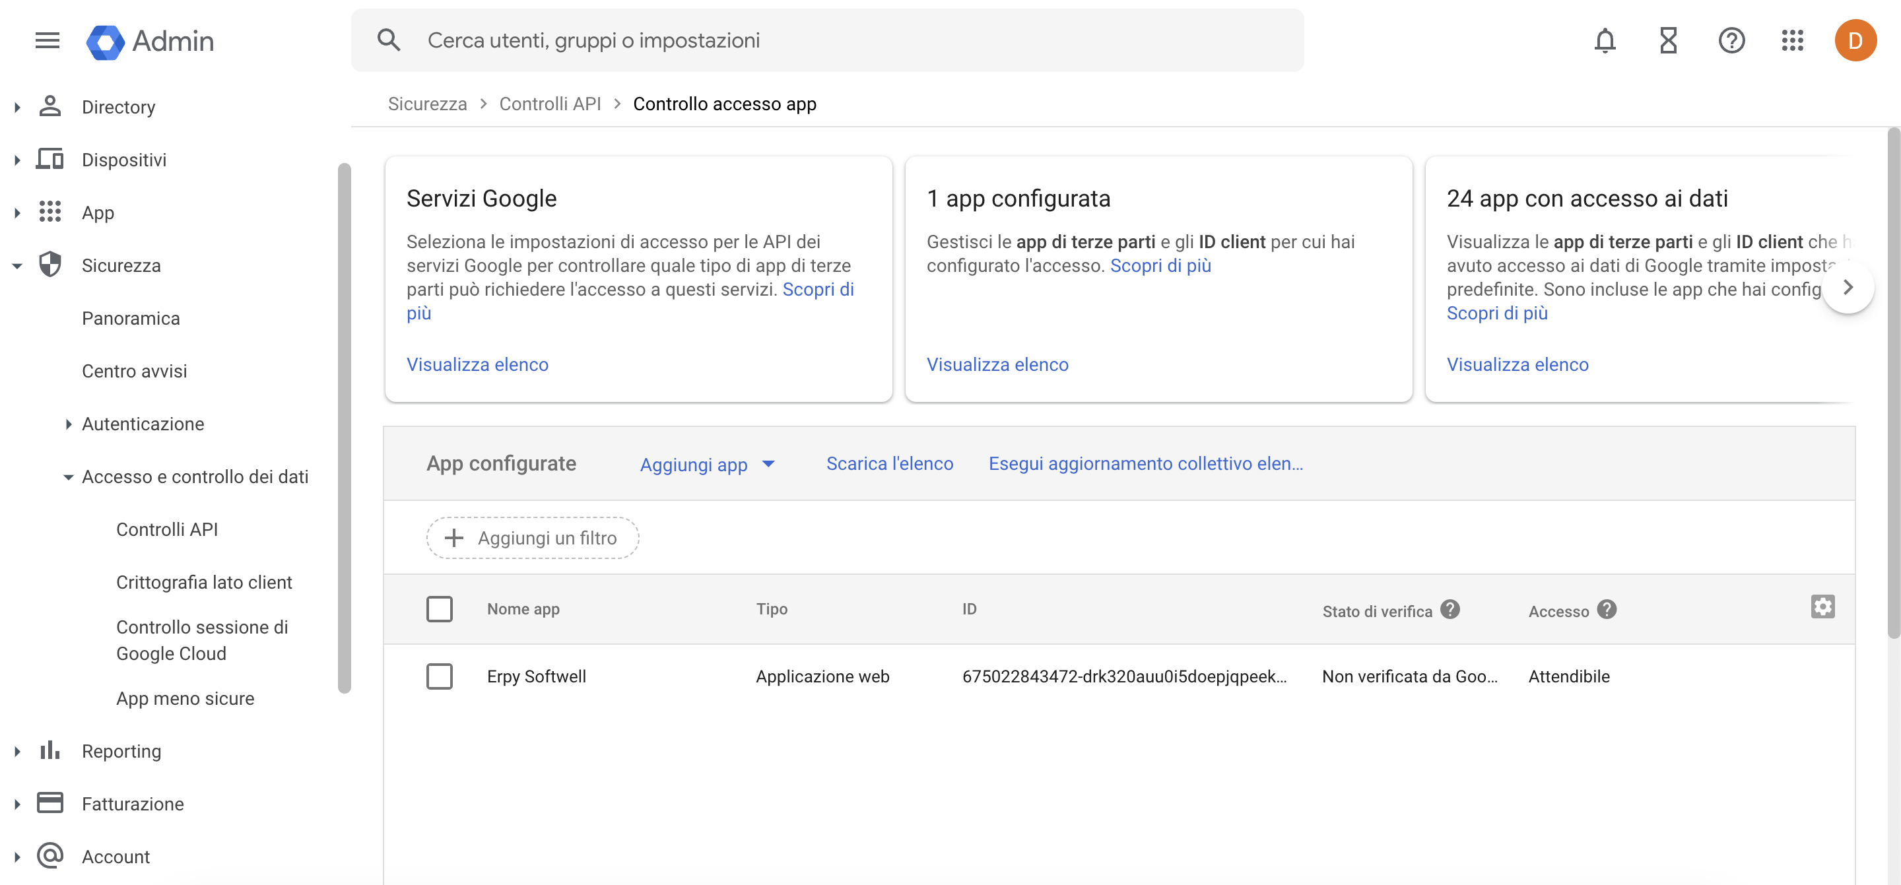Open the hourglass tasks icon
This screenshot has height=885, width=1901.
1668,41
